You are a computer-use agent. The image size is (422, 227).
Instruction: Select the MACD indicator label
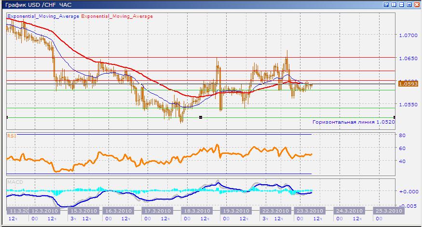click(14, 182)
